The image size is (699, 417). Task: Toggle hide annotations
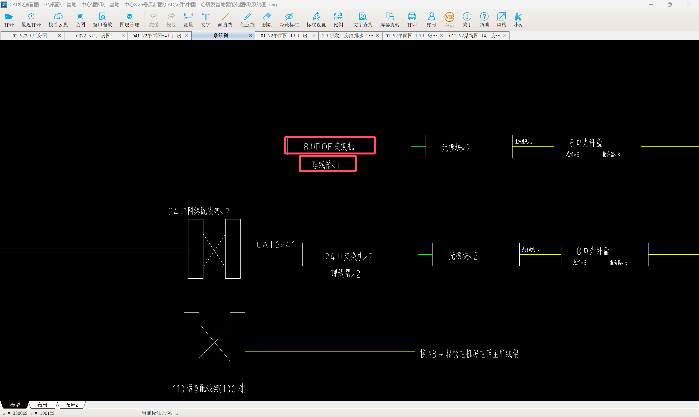289,20
